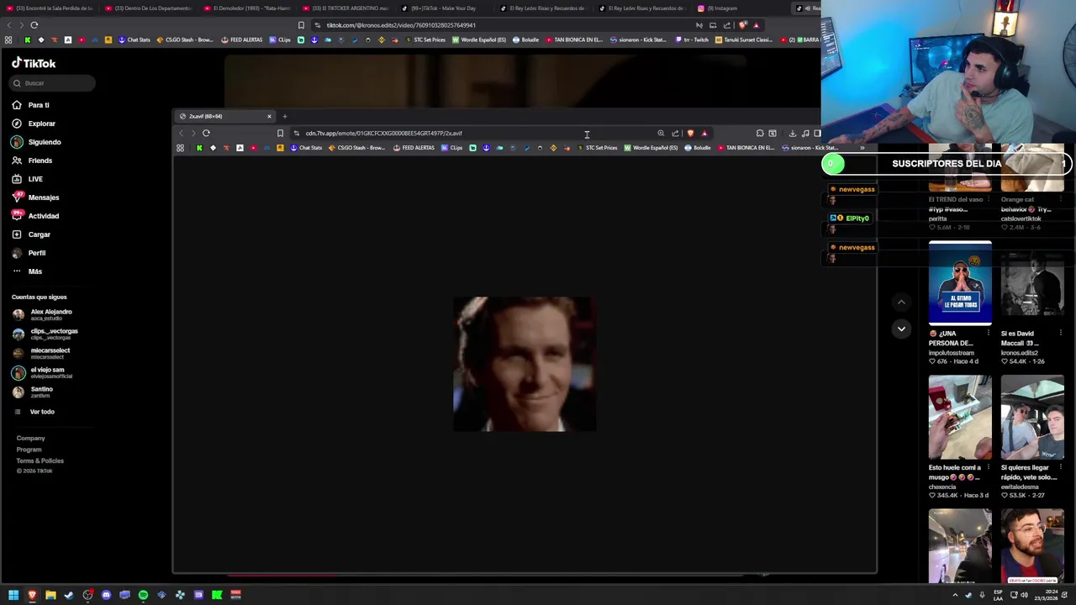Open Friends in TikTok sidebar
Image resolution: width=1076 pixels, height=605 pixels.
(32, 160)
